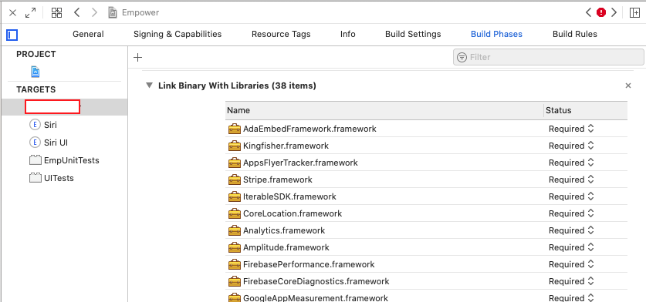The width and height of the screenshot is (646, 302).
Task: Jump to next issue with the right arrow
Action: tap(614, 13)
